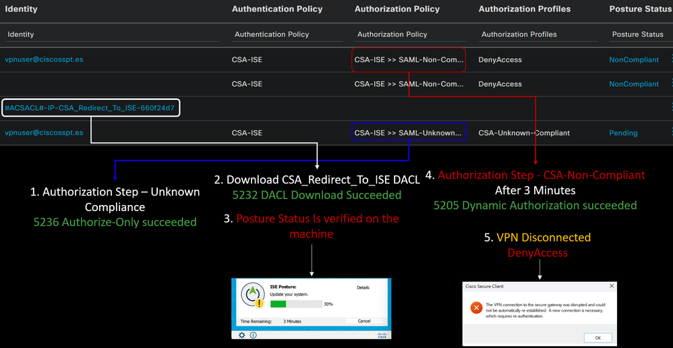
Task: Select DenyAccess in the first vpnuser row
Action: click(500, 60)
